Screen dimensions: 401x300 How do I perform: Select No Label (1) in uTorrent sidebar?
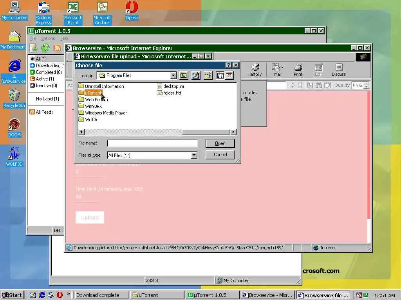pyautogui.click(x=47, y=99)
